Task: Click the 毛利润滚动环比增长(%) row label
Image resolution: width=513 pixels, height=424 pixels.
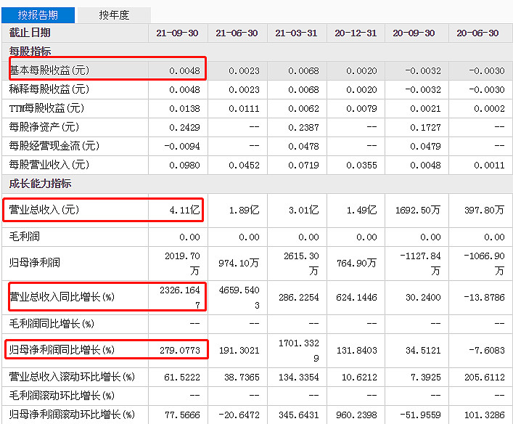Action: (62, 396)
